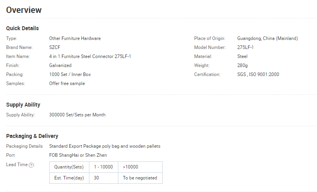
Task: Click '300000 Set/Sets per Month' value
Action: pyautogui.click(x=77, y=115)
